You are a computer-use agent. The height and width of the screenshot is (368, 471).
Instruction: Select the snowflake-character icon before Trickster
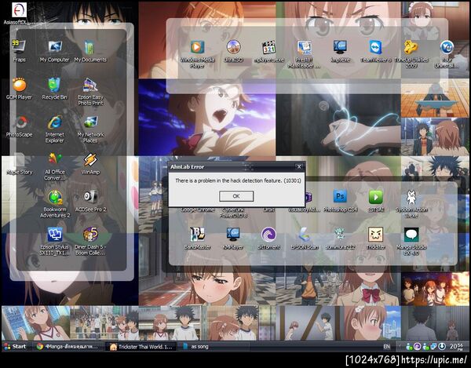(x=340, y=238)
